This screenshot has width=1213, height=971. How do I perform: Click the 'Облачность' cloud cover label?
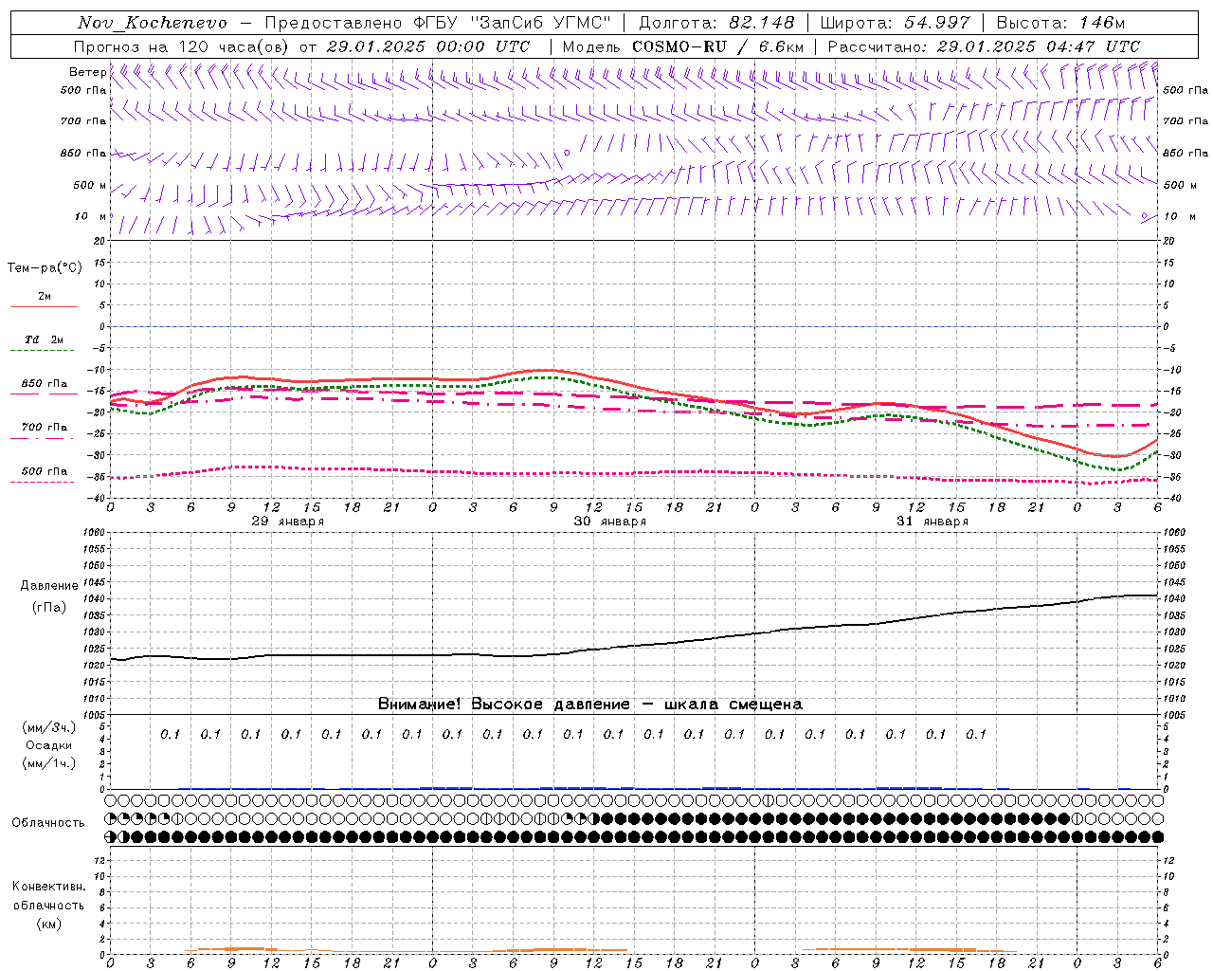(47, 822)
